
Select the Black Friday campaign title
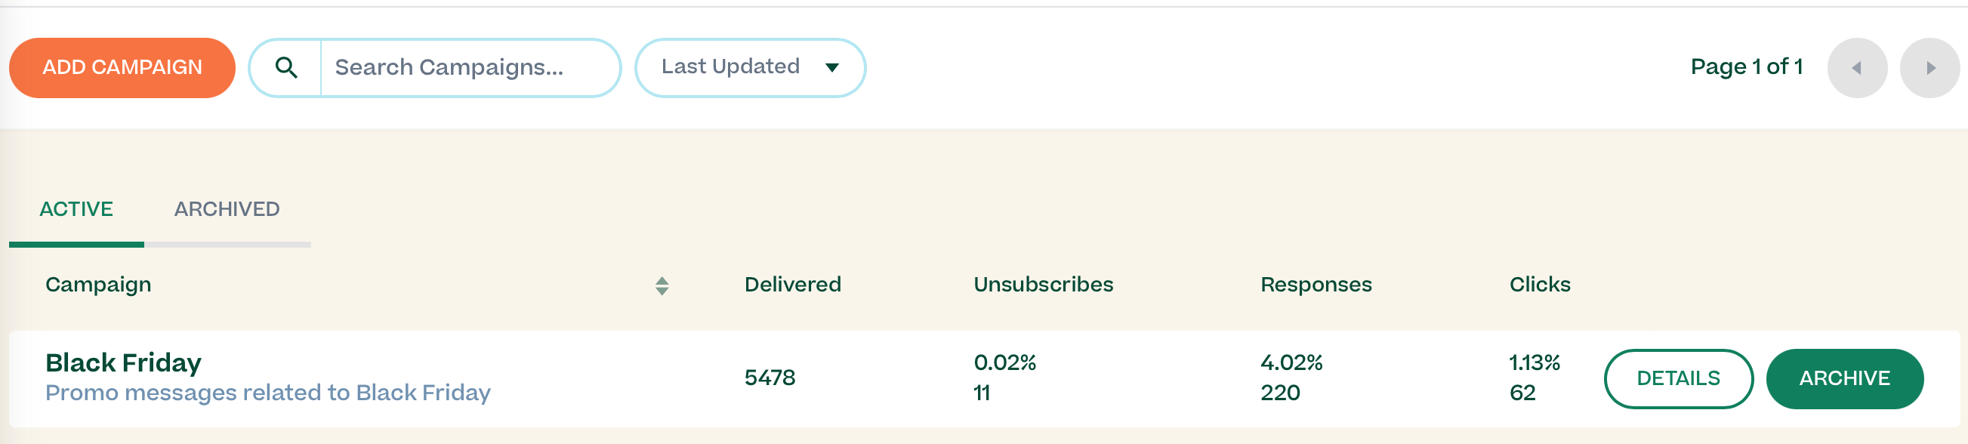[x=124, y=363]
